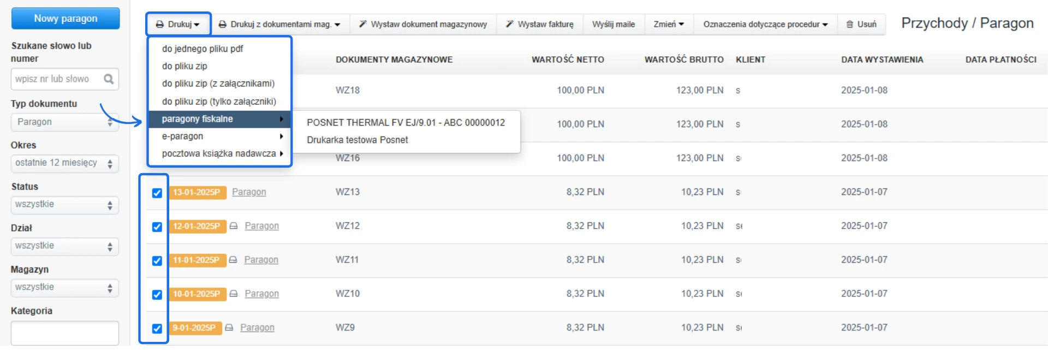Click printer icon beside 12-01-2025P

tap(234, 226)
